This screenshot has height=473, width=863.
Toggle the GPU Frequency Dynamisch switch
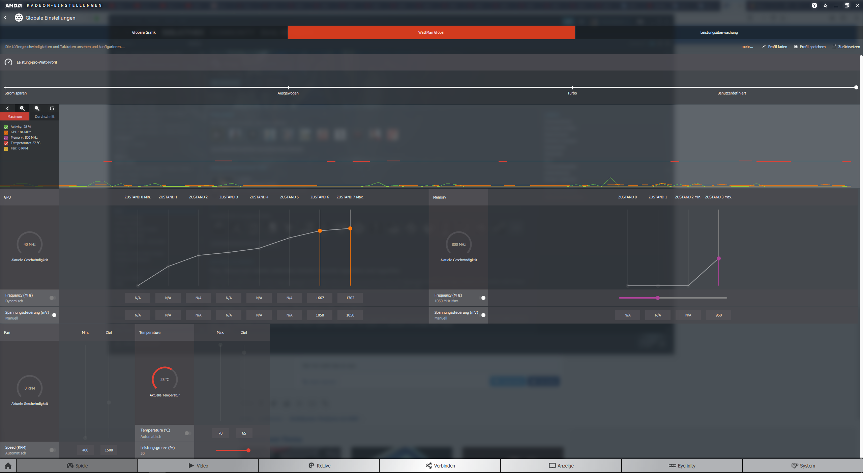point(52,298)
